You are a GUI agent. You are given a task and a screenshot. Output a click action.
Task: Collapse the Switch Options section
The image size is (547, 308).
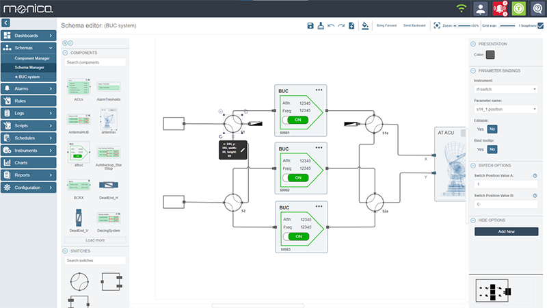(472, 166)
